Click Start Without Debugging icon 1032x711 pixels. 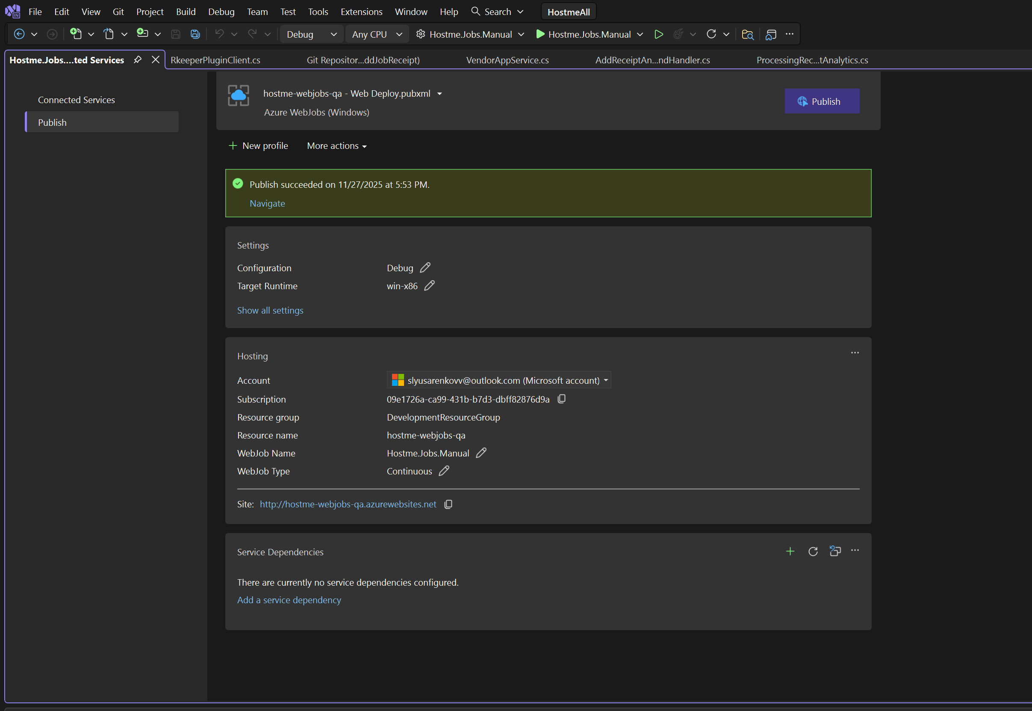(x=658, y=34)
